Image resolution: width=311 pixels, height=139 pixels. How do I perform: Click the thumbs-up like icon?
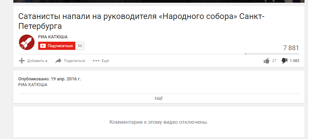(x=267, y=61)
